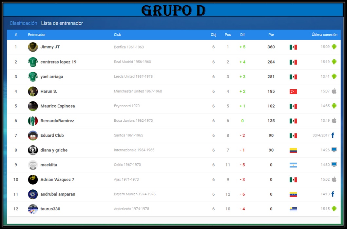Select Bayern Munich 1974-1976 club name
This screenshot has height=229, width=347.
coord(135,194)
